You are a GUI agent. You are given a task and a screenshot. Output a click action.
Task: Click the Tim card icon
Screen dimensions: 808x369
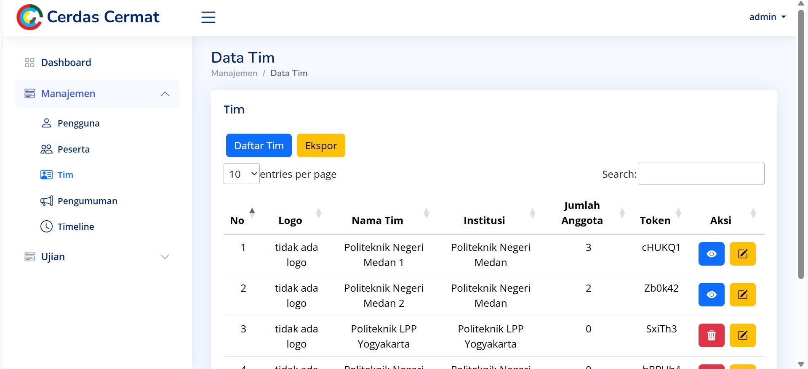46,175
